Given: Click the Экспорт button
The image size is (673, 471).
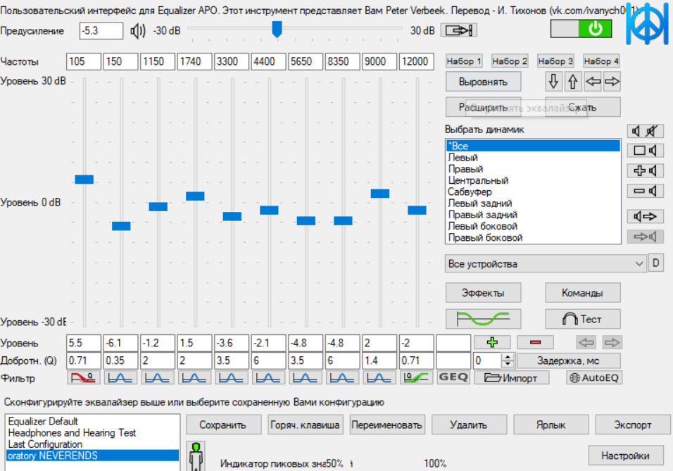Looking at the screenshot, I should (x=633, y=425).
